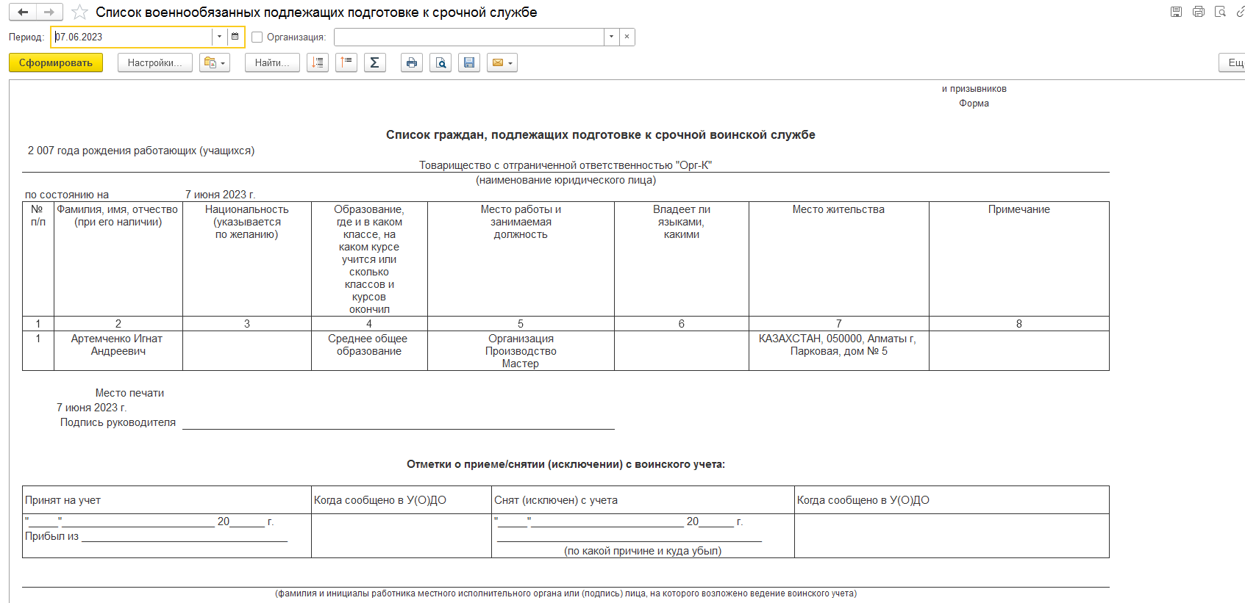Expand the Период date dropdown list

coord(219,37)
